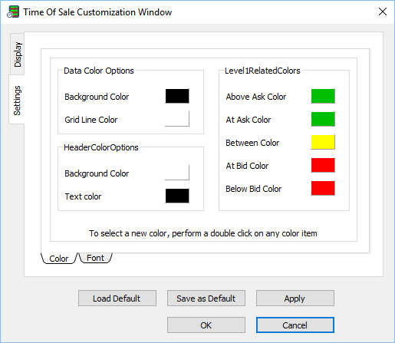Click the Header Text color swatch
Image resolution: width=395 pixels, height=343 pixels.
click(177, 196)
